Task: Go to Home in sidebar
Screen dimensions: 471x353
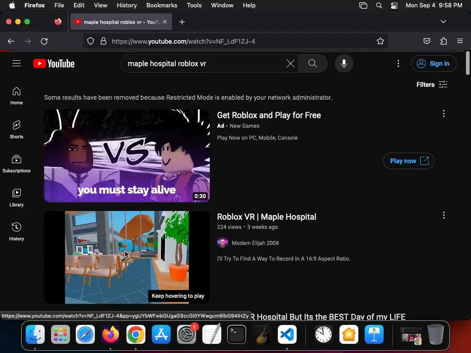Action: [x=17, y=96]
